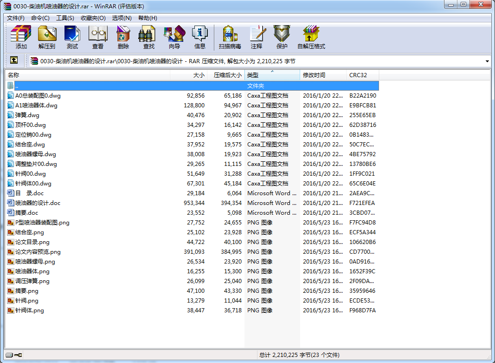Open the 选项(N) menu
Viewport: 495px width, 363px height.
pyautogui.click(x=122, y=18)
